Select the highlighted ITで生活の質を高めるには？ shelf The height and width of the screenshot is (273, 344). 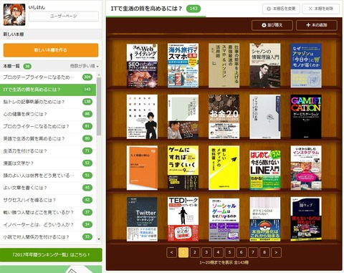48,90
